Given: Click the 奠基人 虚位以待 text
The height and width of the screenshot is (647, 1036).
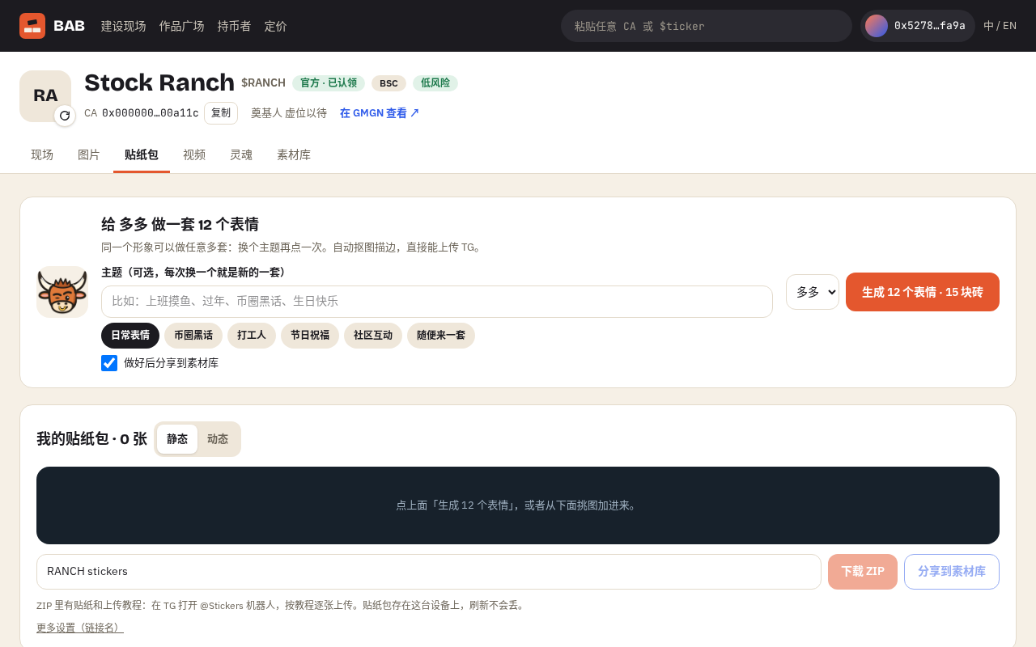Looking at the screenshot, I should click(x=289, y=113).
